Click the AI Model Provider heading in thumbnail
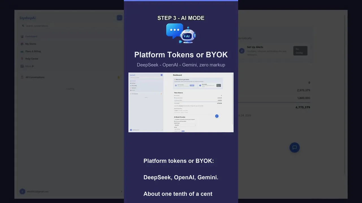The height and width of the screenshot is (203, 362). (x=180, y=117)
